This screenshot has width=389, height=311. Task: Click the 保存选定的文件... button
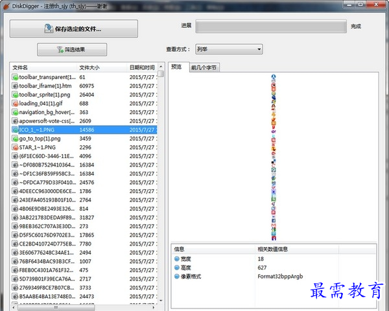click(74, 29)
